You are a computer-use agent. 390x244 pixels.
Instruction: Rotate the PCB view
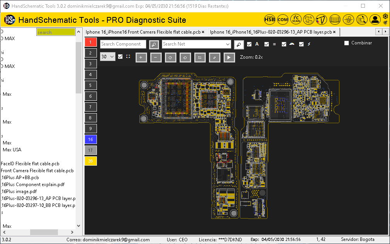pyautogui.click(x=170, y=57)
